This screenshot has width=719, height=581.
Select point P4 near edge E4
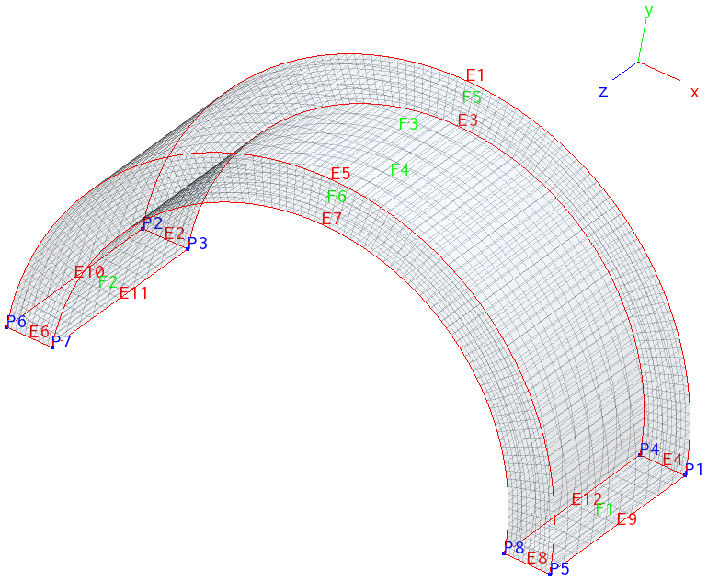click(x=641, y=454)
